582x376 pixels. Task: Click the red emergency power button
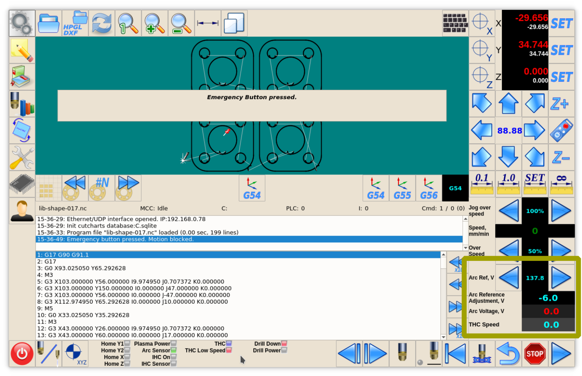point(22,354)
